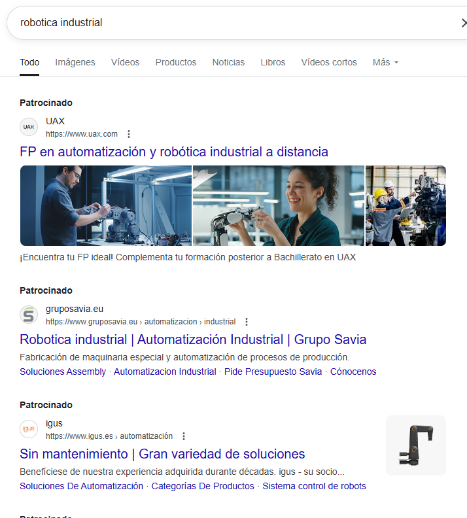467x518 pixels.
Task: Click the igus favicon logo
Action: tap(29, 429)
